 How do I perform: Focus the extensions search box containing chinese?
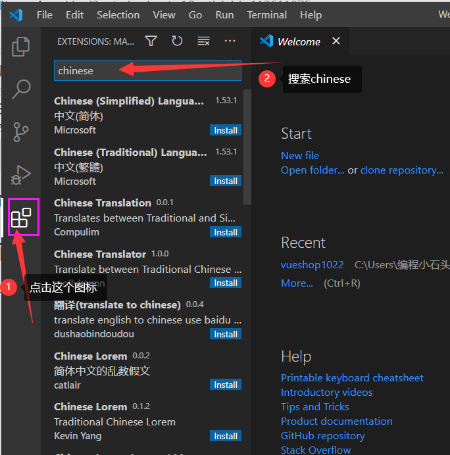pos(147,70)
